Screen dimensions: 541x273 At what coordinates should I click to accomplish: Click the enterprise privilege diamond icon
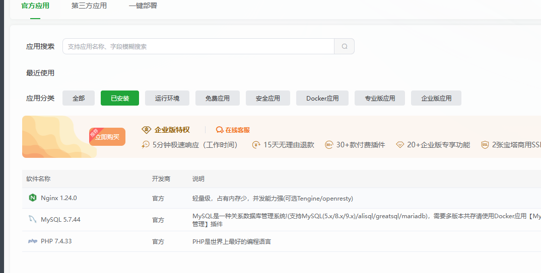[146, 130]
